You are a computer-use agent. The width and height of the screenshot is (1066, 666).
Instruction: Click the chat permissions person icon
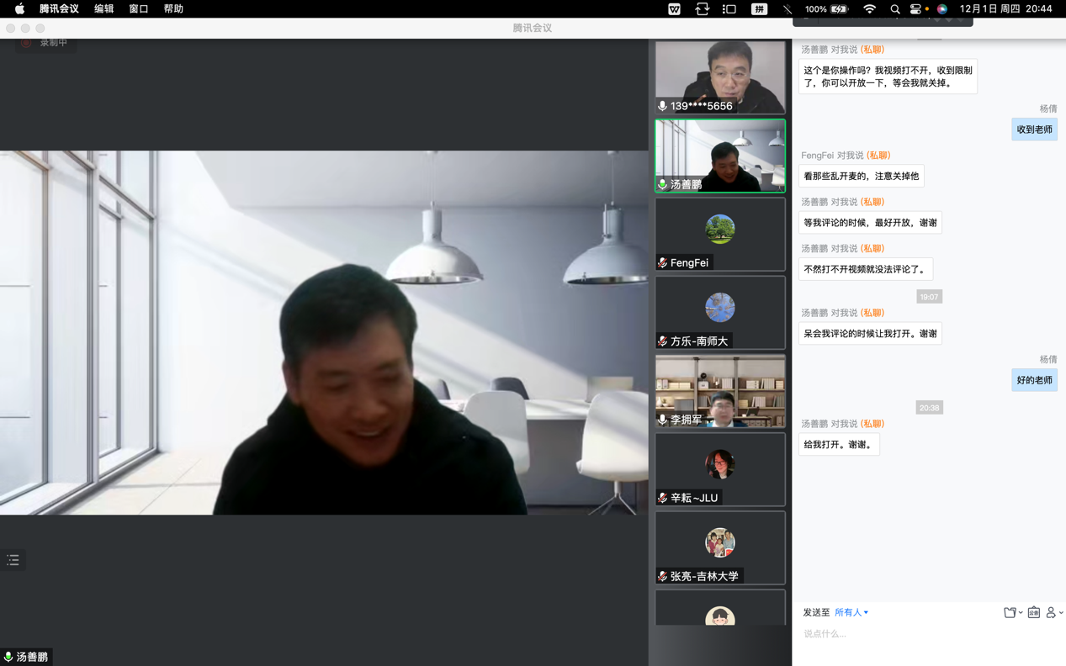pyautogui.click(x=1051, y=613)
